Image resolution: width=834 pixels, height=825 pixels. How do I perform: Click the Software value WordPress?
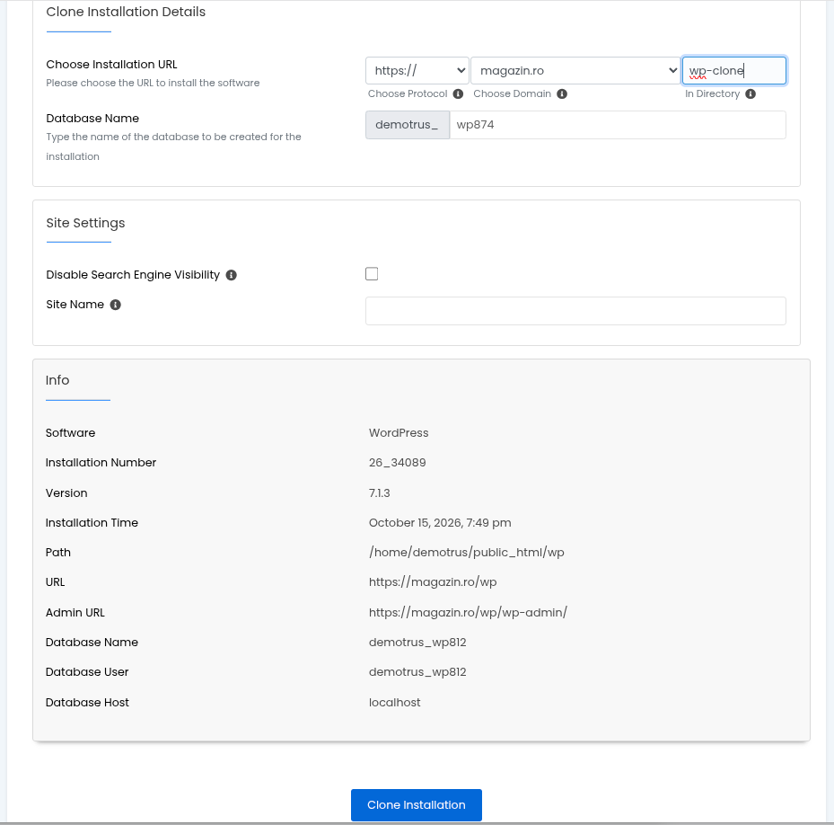coord(399,432)
